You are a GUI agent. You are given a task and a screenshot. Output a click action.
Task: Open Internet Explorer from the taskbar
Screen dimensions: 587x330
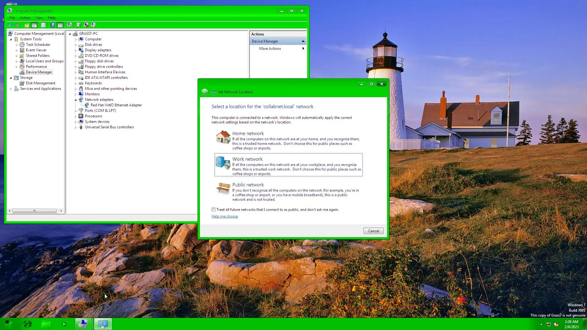[x=28, y=324]
